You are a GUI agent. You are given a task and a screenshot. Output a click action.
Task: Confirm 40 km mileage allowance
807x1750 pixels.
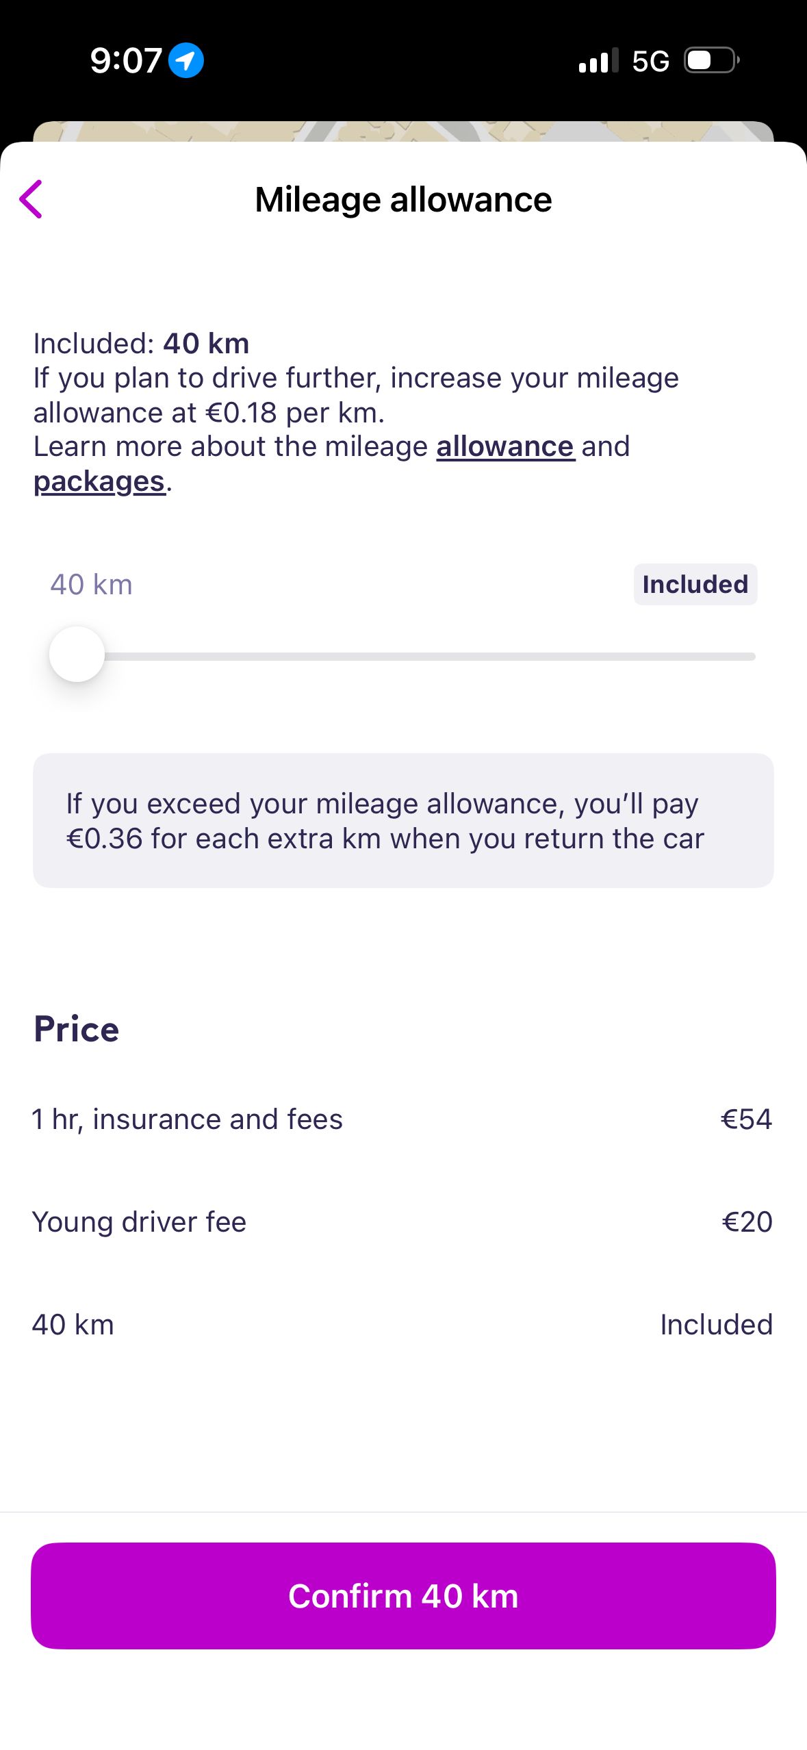[x=403, y=1595]
